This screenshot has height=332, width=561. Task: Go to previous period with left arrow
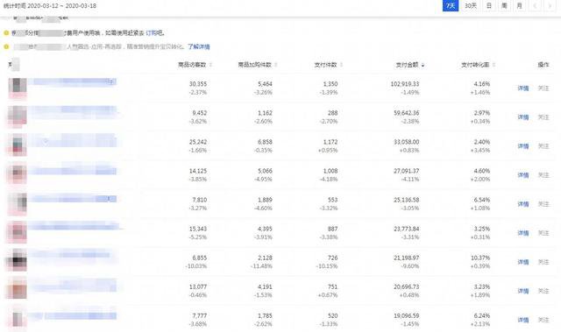[x=535, y=6]
